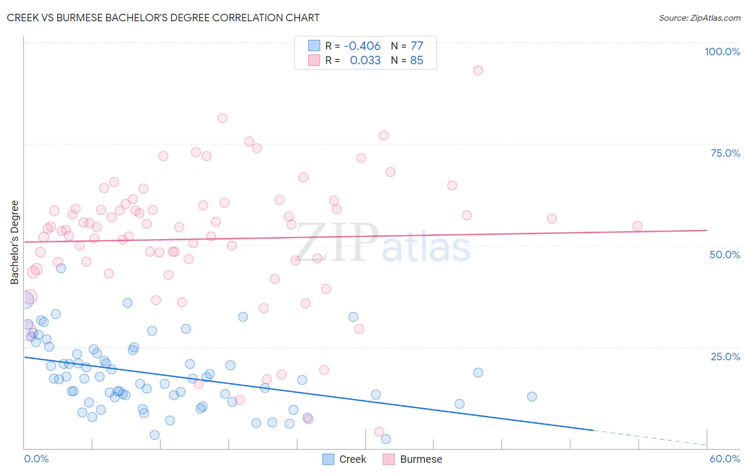Click the pink Burmese swatch beside R = 0.033
This screenshot has height=474, width=747.
314,60
